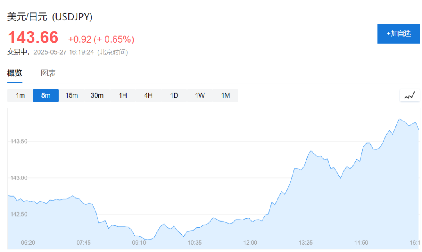This screenshot has width=422, height=252.
Task: Click the 143.50 price axis label
Action: click(19, 141)
